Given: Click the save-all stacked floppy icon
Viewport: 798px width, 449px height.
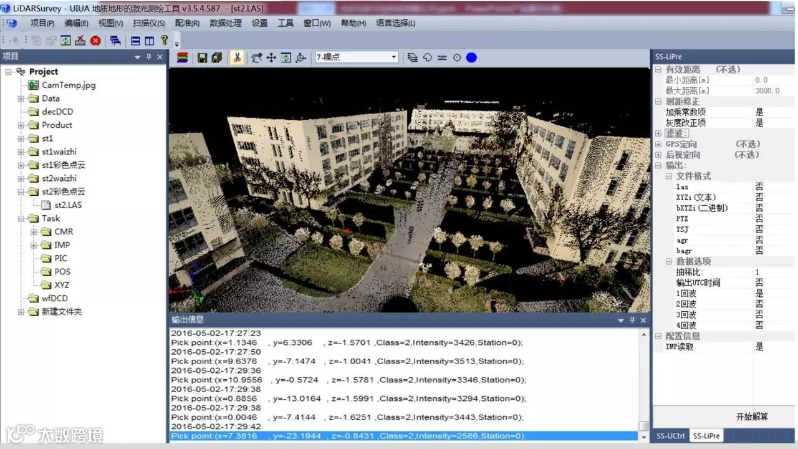Looking at the screenshot, I should 216,57.
